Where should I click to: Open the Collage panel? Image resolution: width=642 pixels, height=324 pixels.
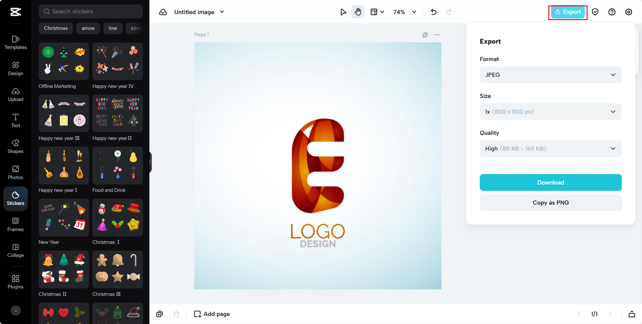[16, 250]
